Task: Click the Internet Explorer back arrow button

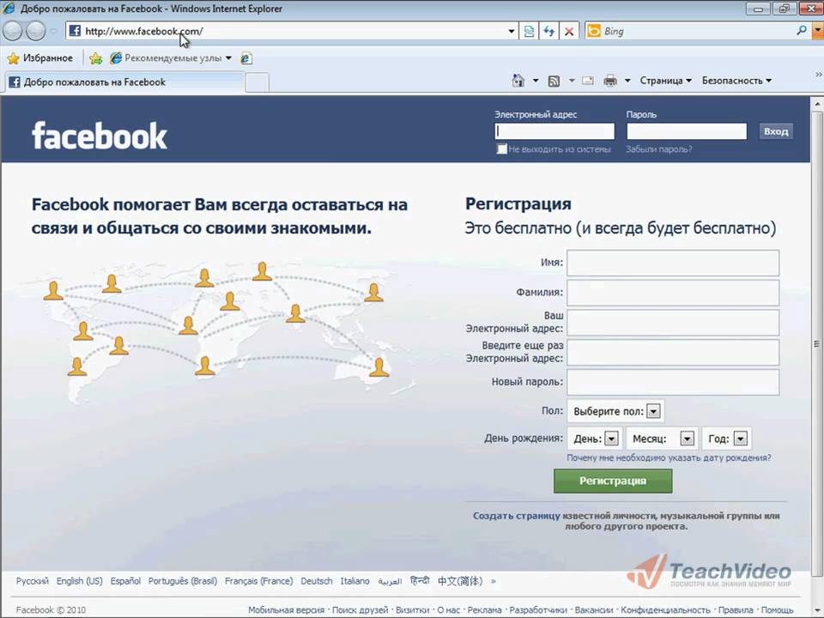Action: click(x=12, y=31)
